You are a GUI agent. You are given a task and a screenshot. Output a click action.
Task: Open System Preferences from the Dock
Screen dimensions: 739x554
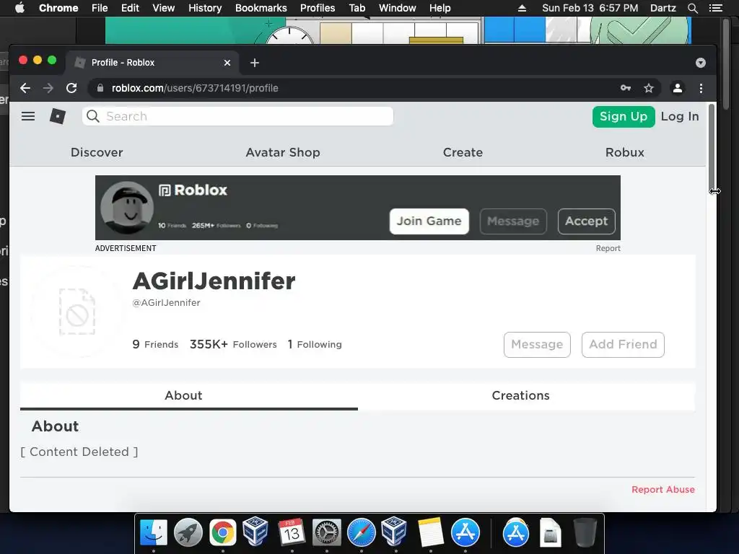coord(327,532)
